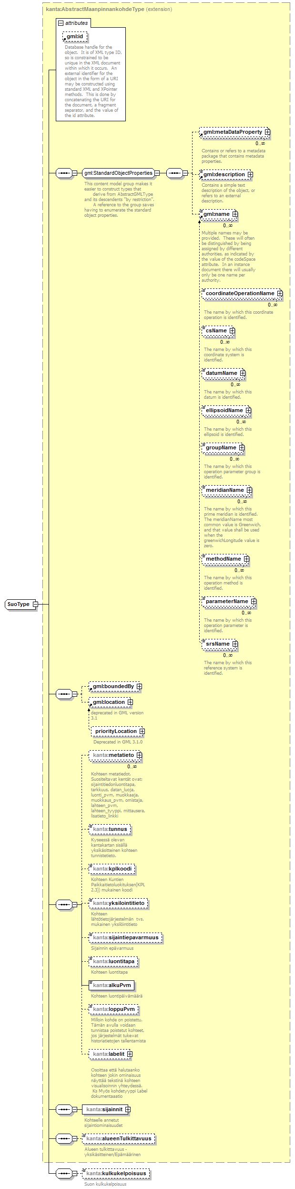Expand datumName element
The height and width of the screenshot is (1189, 295).
pos(243,373)
